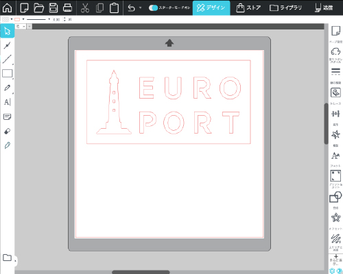343x274 pixels.
Task: Open the ストア tab
Action: click(248, 8)
